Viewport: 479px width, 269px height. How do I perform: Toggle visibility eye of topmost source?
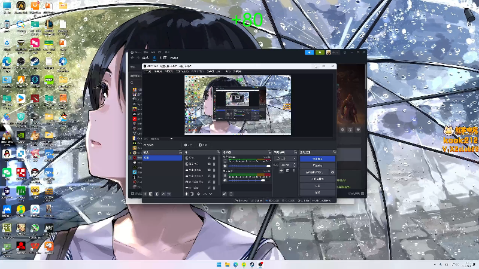[x=209, y=158]
